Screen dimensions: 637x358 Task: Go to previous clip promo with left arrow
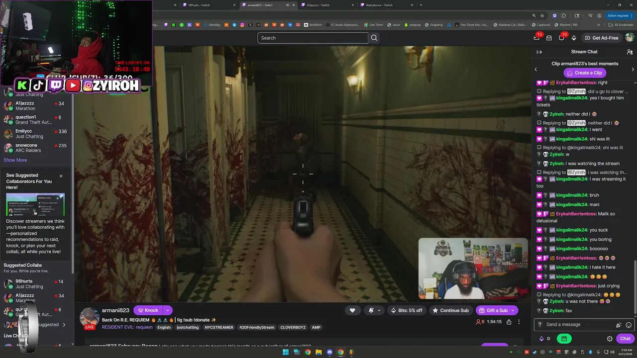(x=535, y=70)
